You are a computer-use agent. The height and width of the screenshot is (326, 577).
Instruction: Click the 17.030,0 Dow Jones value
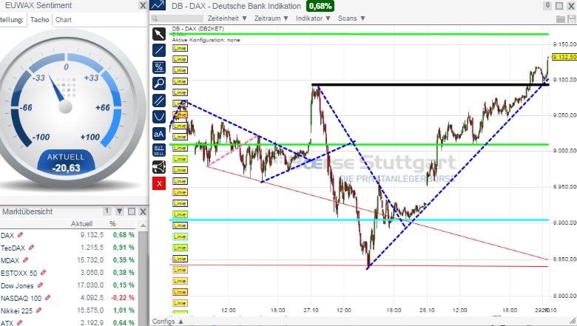pos(90,285)
